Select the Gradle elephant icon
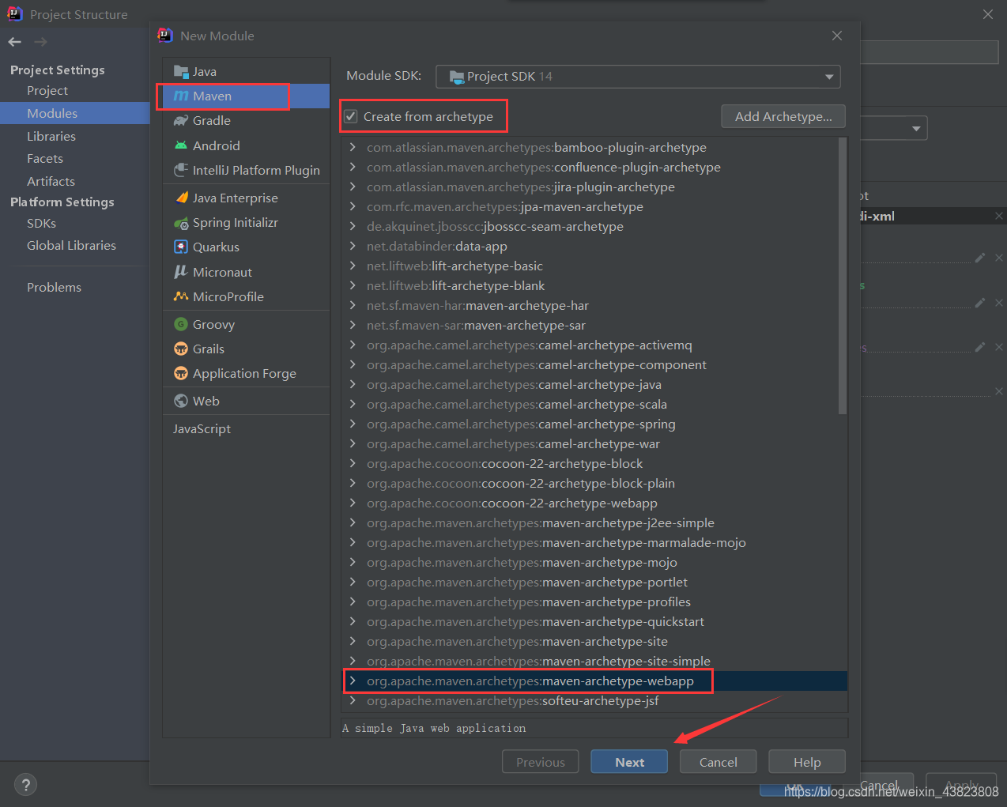The height and width of the screenshot is (807, 1007). click(x=181, y=120)
